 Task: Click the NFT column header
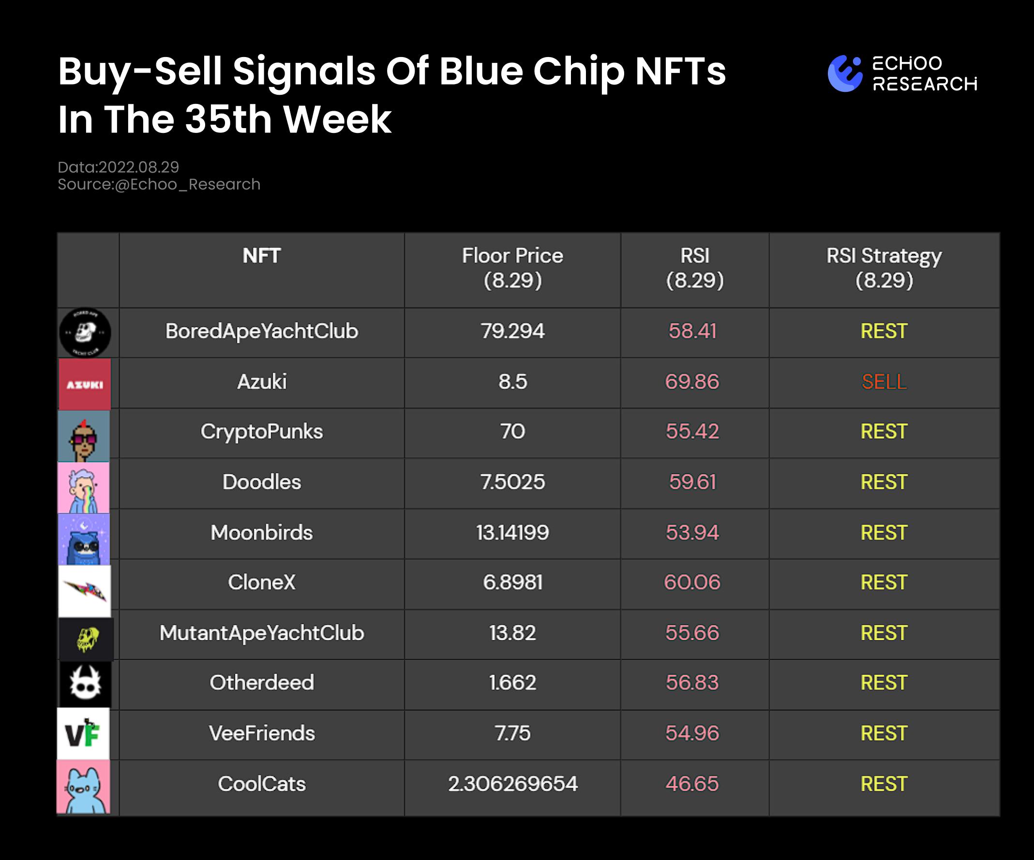261,256
